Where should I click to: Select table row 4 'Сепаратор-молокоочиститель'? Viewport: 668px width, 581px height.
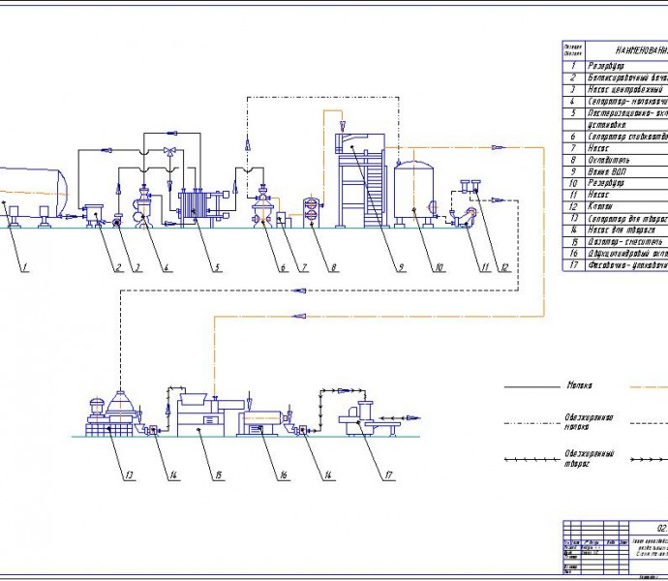click(615, 102)
